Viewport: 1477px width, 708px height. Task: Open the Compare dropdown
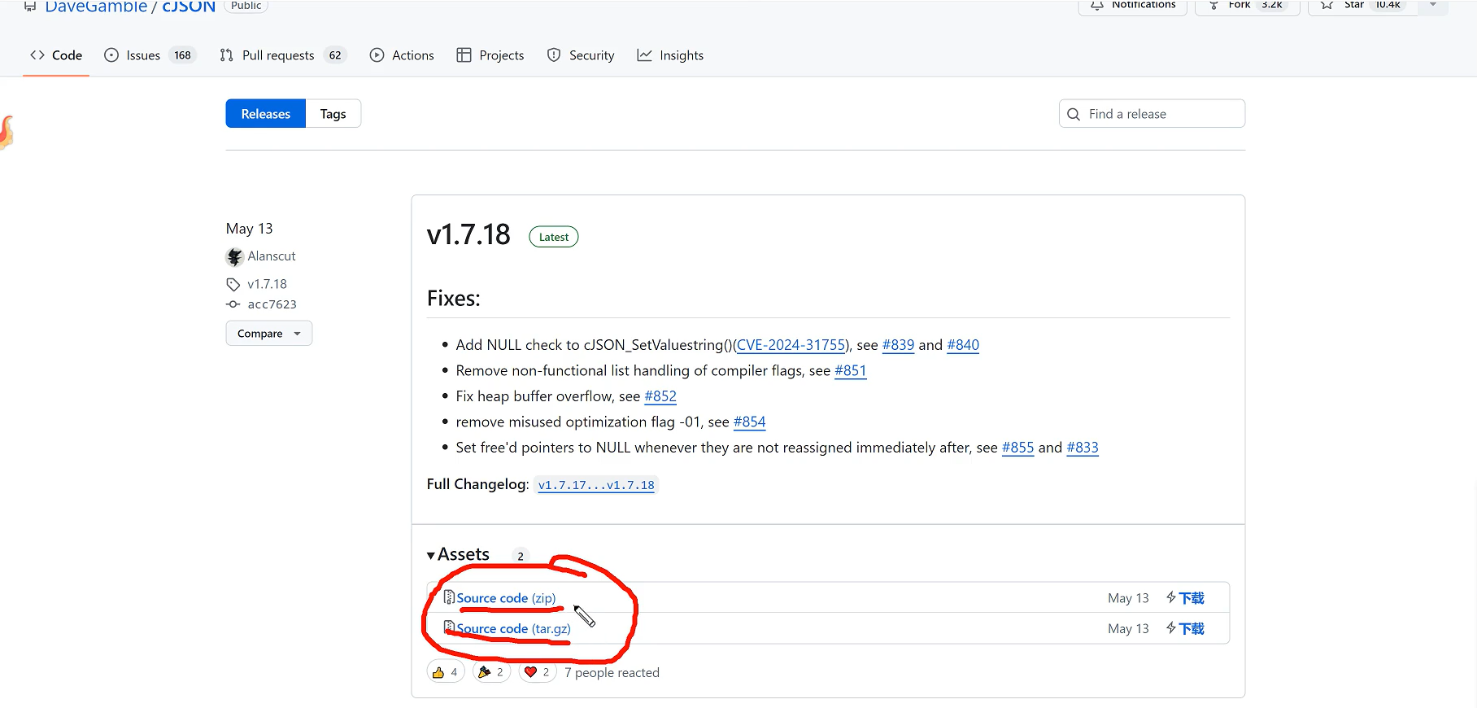pyautogui.click(x=268, y=334)
